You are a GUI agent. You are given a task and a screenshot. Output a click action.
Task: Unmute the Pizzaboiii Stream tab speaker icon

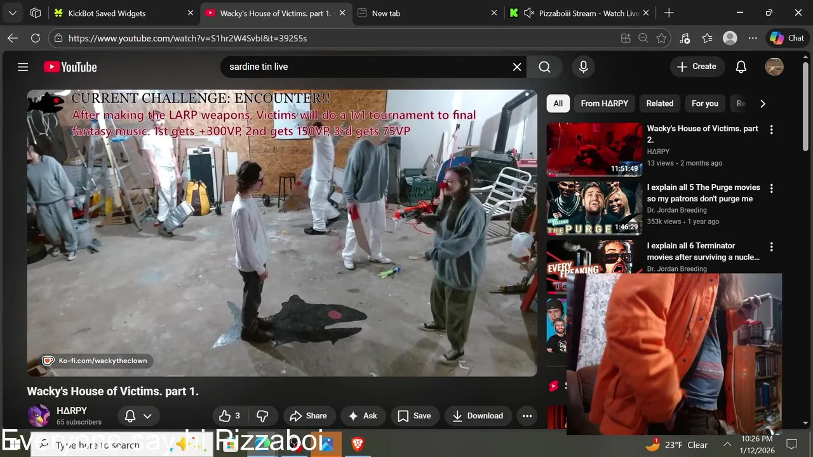pyautogui.click(x=528, y=13)
